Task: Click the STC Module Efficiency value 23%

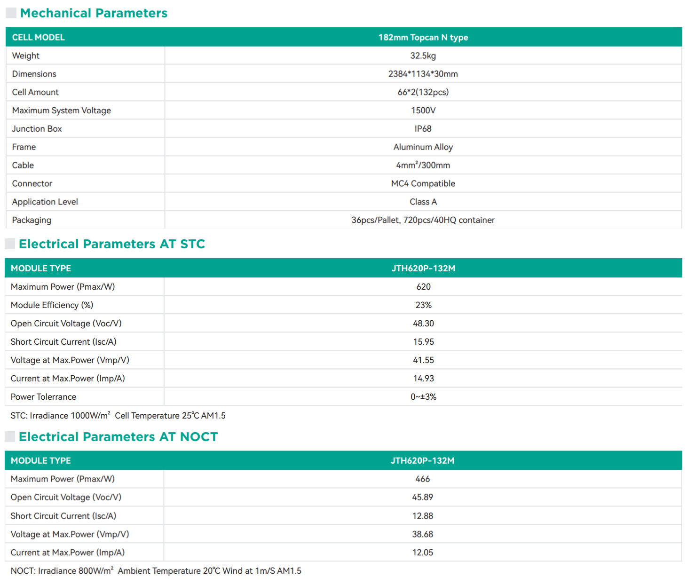Action: [x=423, y=305]
